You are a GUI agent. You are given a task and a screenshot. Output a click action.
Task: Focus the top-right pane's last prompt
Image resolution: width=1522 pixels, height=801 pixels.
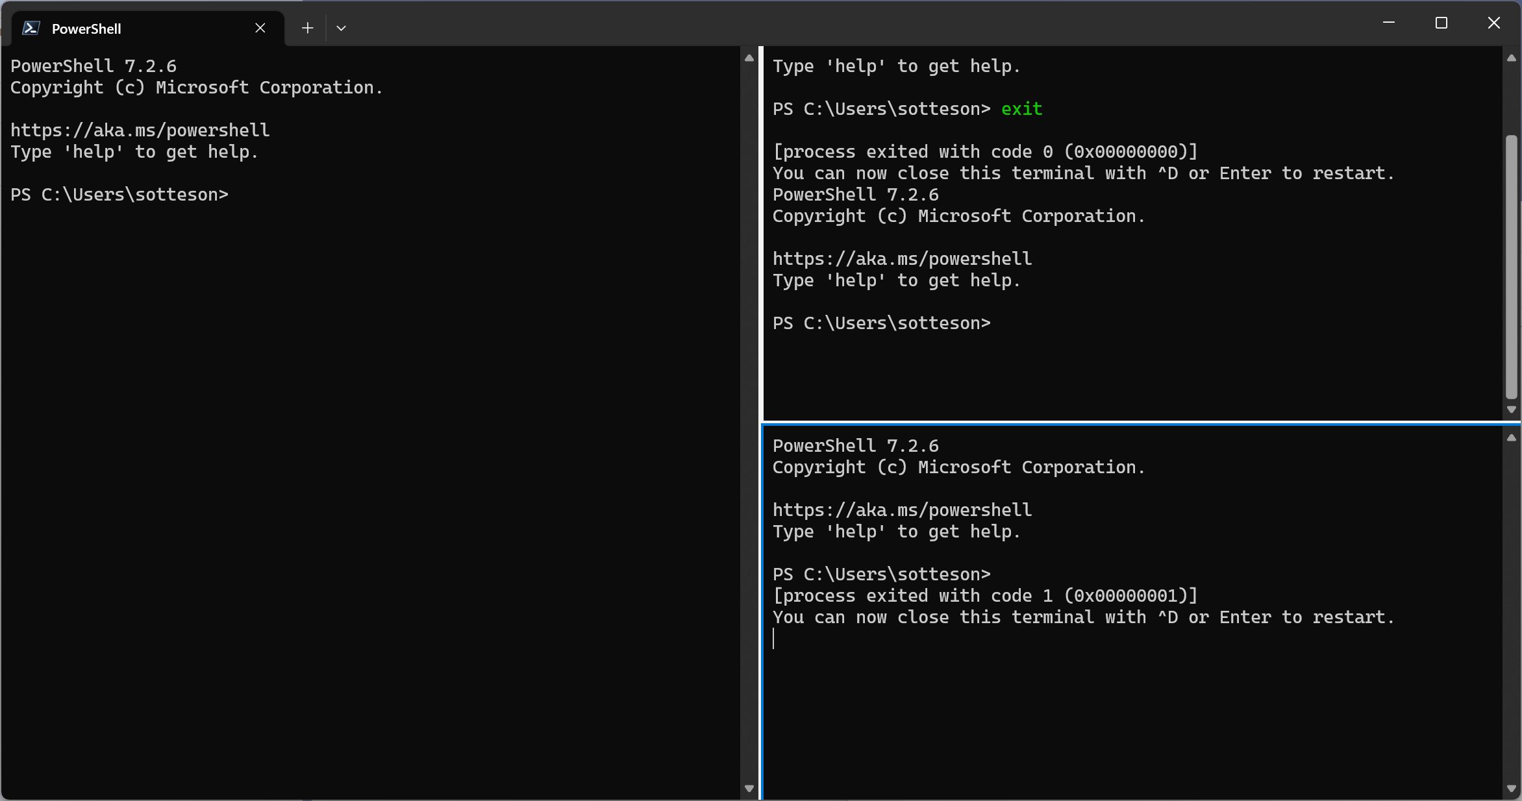[x=881, y=323]
